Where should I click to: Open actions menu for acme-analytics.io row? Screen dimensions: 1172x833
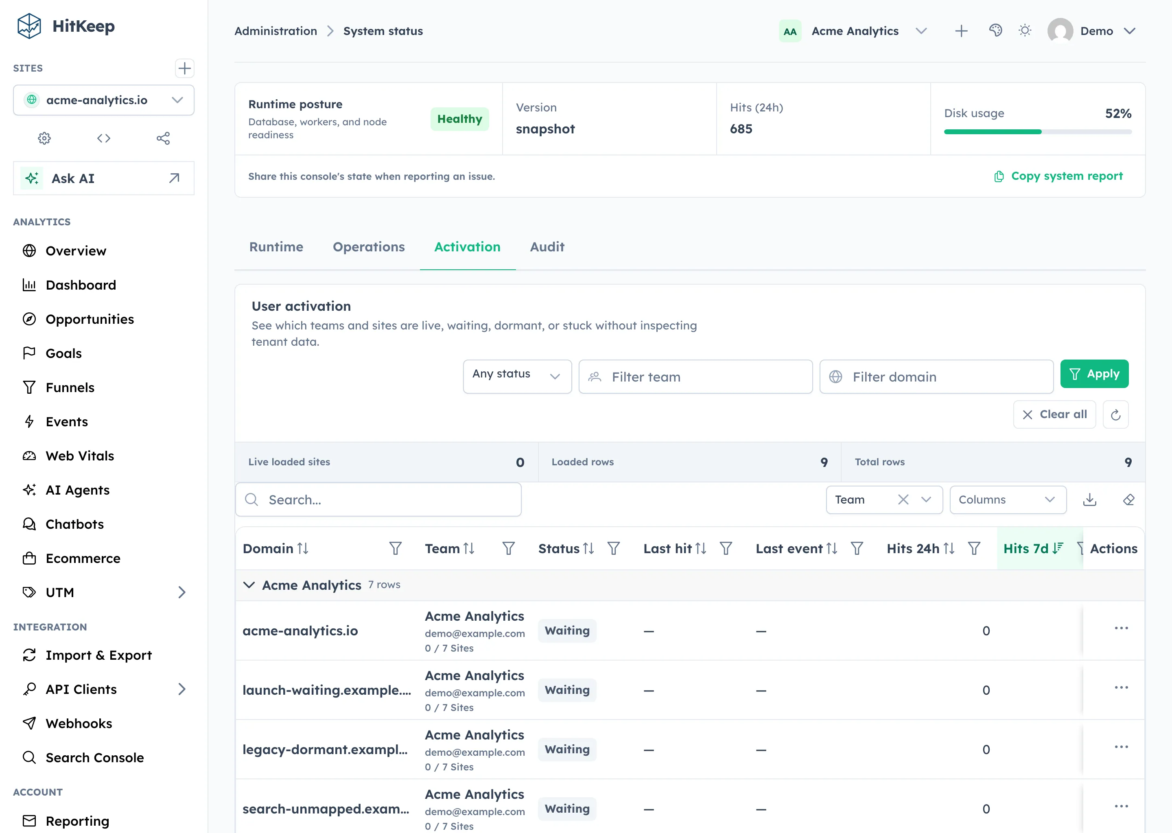1121,628
